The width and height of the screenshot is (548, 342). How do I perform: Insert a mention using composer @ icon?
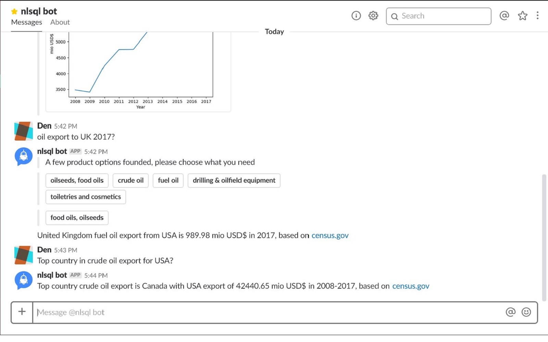click(510, 312)
